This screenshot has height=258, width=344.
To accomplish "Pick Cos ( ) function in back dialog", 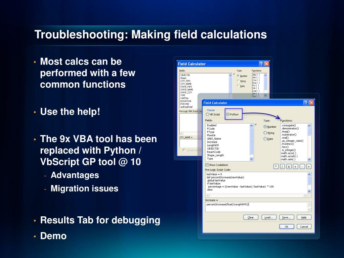I will pos(256,80).
